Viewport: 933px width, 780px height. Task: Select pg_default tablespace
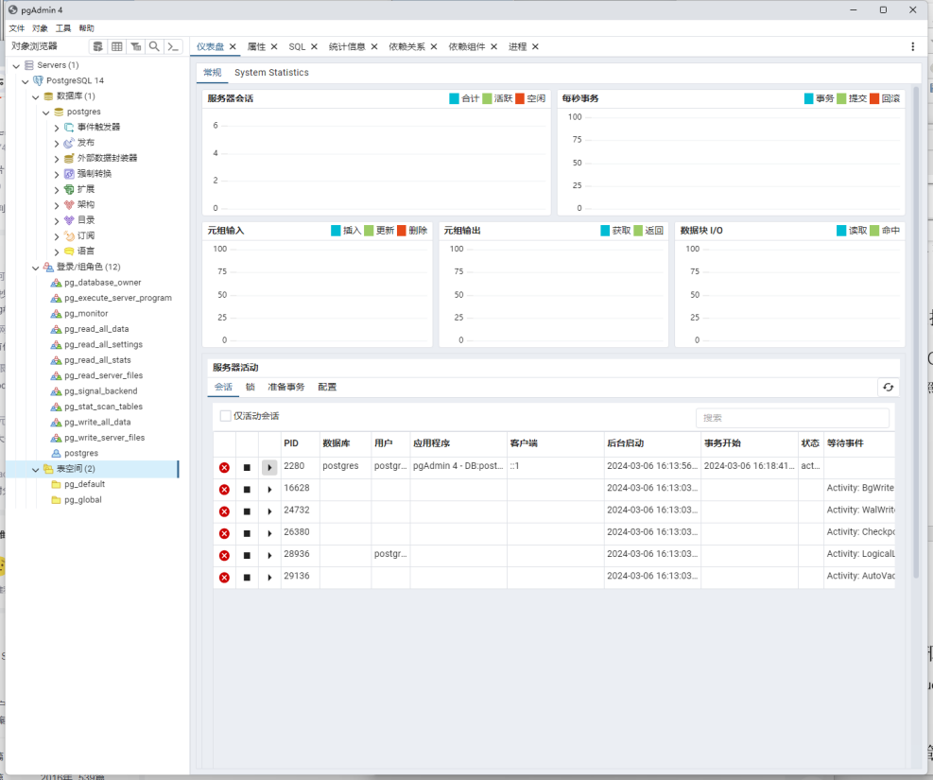coord(84,484)
